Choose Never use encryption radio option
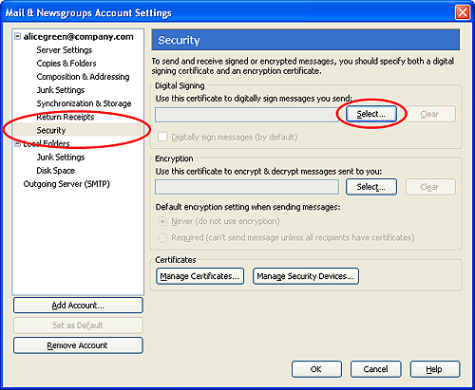This screenshot has height=390, width=475. pos(162,221)
